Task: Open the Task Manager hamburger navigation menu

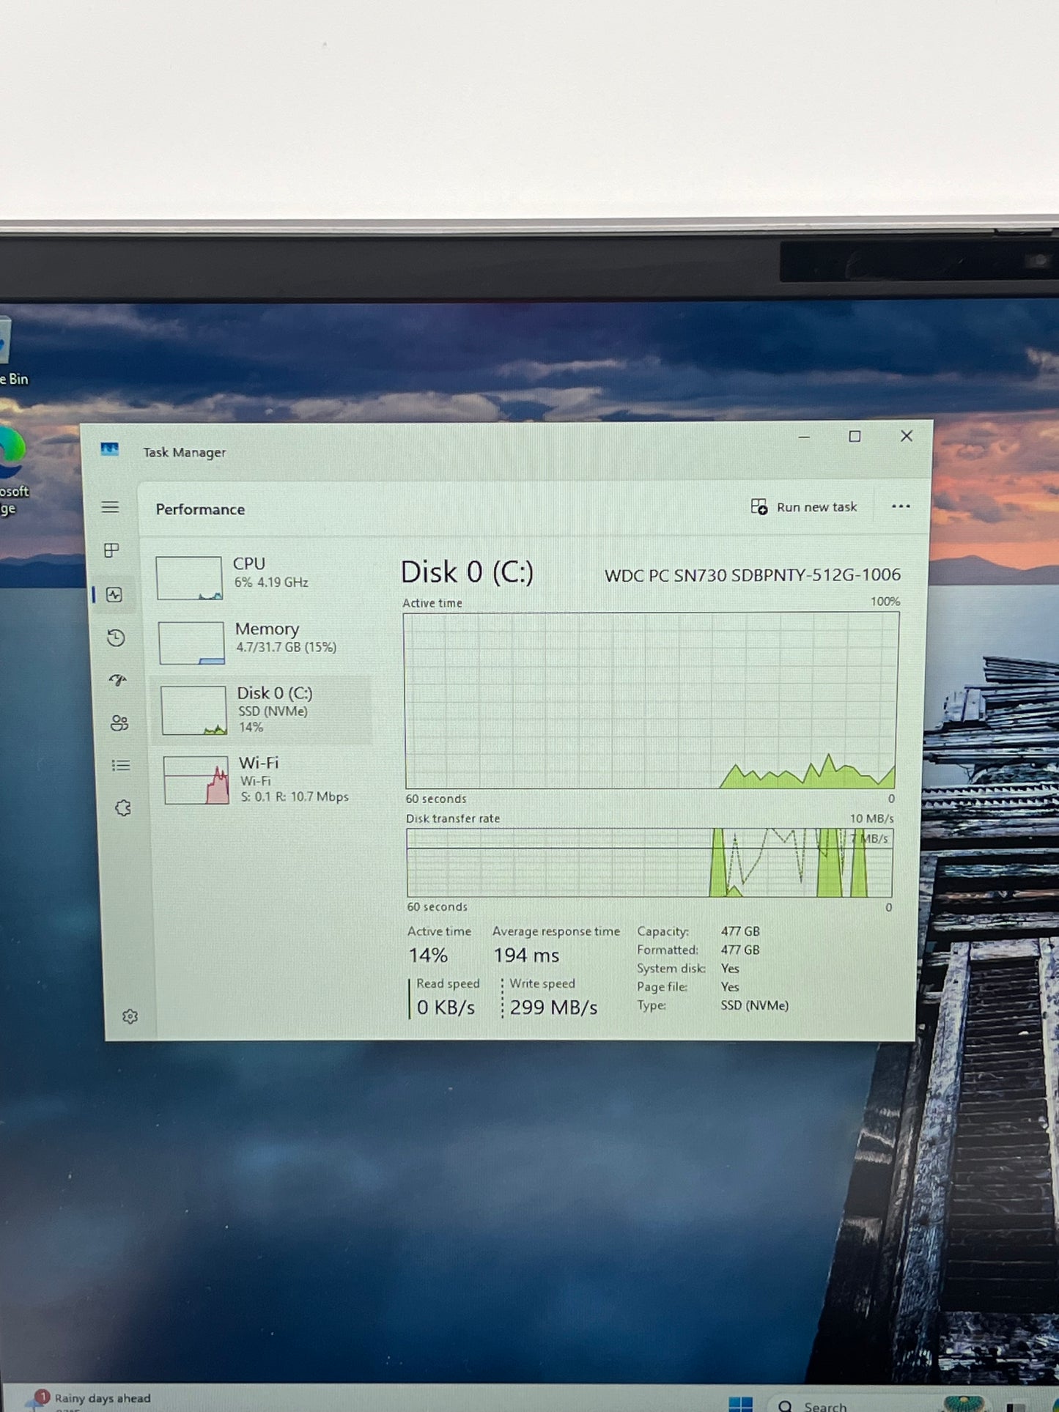Action: click(110, 507)
